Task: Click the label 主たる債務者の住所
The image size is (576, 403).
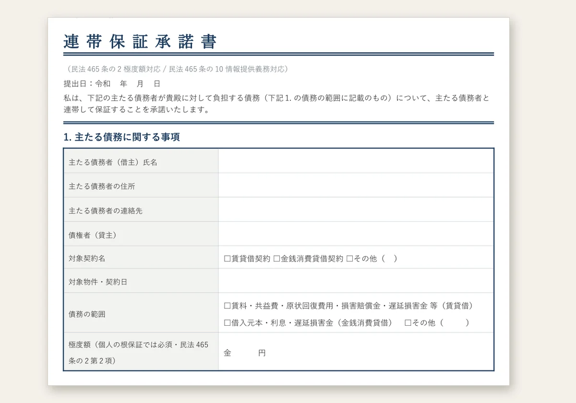Action: click(x=102, y=186)
